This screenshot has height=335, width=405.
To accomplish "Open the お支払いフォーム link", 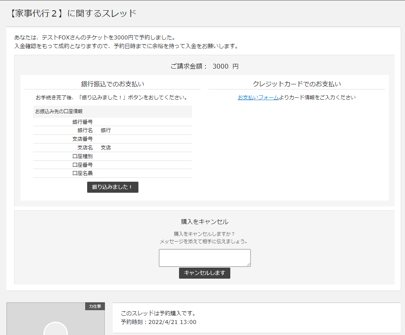I will (258, 97).
